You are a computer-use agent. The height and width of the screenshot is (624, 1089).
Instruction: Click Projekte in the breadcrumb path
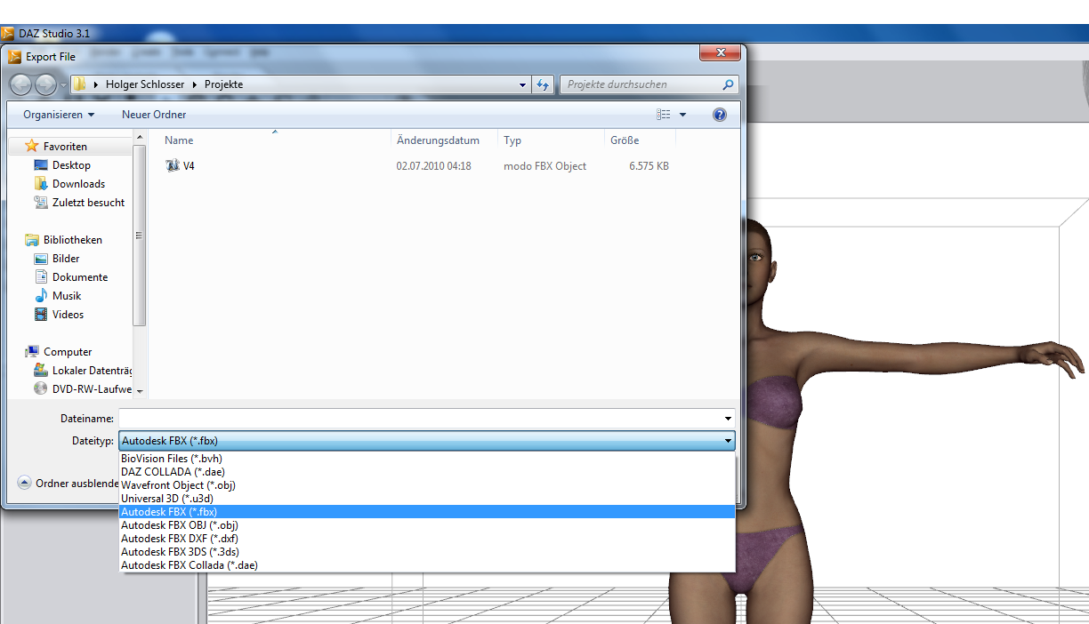pos(222,84)
